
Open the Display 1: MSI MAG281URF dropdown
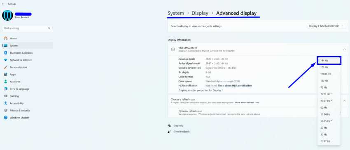[x=327, y=26]
